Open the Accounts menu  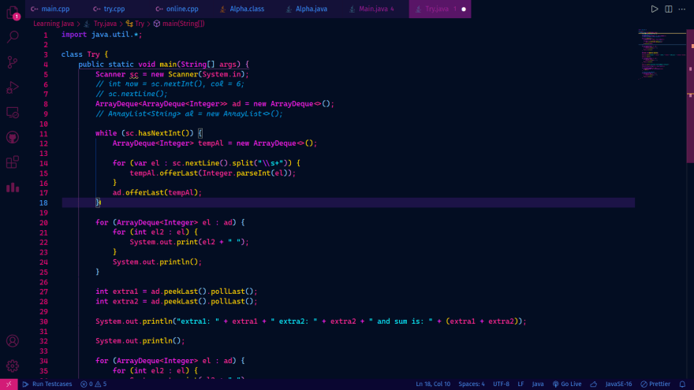click(x=13, y=341)
